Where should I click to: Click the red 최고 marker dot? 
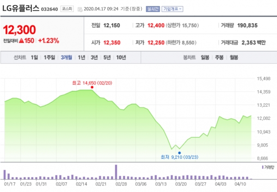click(x=92, y=87)
